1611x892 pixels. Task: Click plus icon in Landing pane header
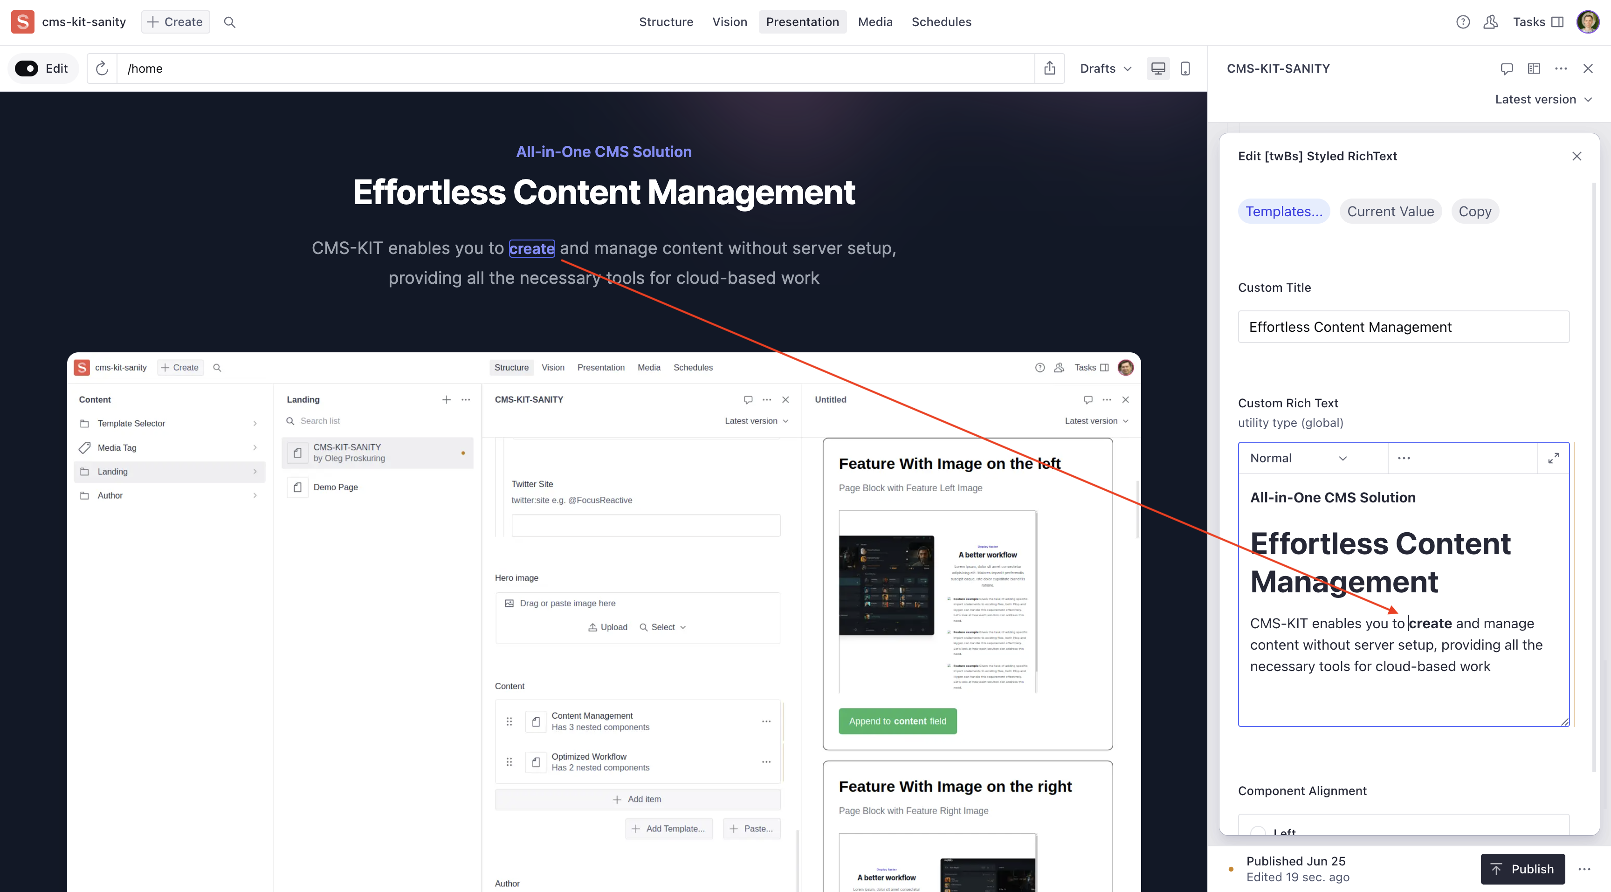446,399
